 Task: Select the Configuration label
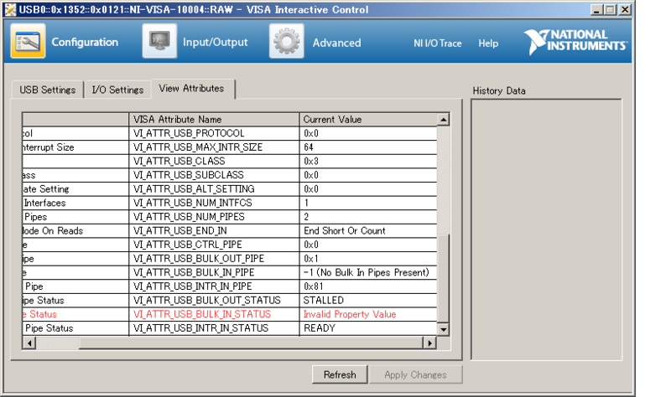pos(85,42)
